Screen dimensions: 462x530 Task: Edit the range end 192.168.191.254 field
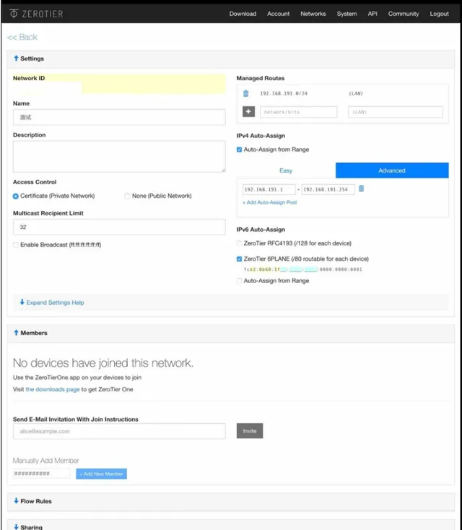click(328, 190)
